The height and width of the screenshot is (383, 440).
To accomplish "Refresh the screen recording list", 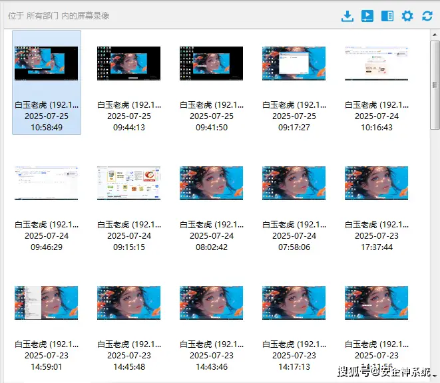I will point(427,16).
